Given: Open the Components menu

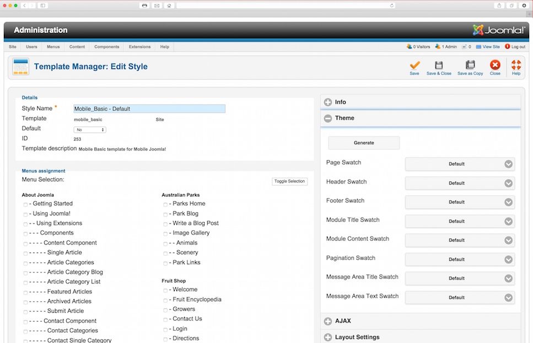Looking at the screenshot, I should coord(107,46).
